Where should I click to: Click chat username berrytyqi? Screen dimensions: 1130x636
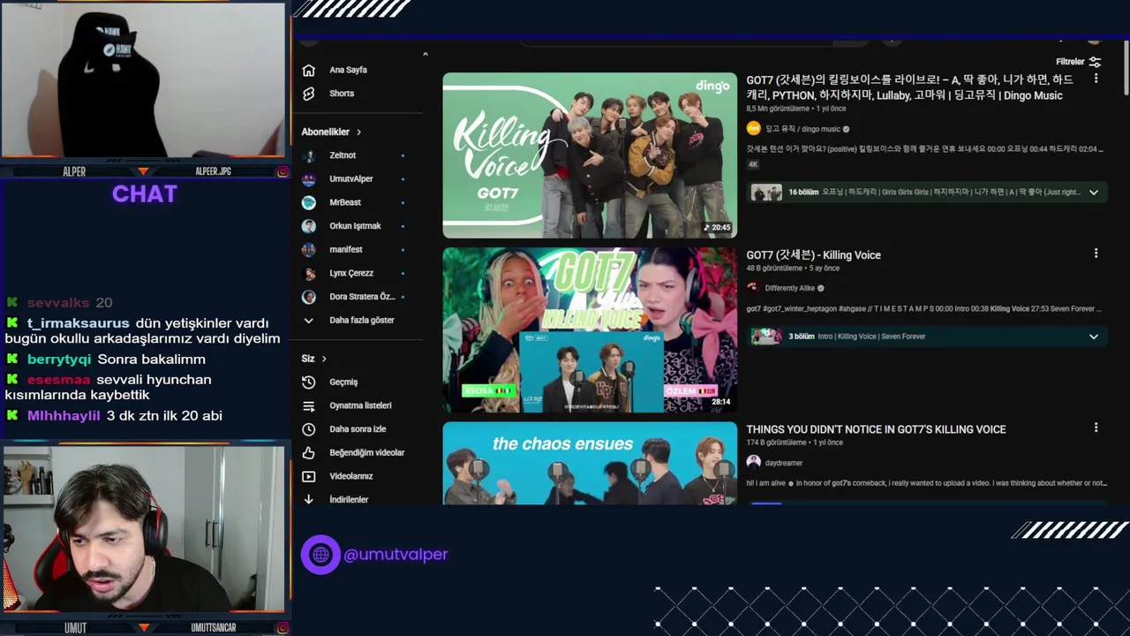[59, 360]
